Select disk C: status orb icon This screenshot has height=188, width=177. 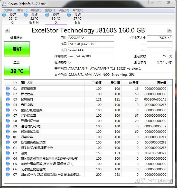click(x=4, y=15)
